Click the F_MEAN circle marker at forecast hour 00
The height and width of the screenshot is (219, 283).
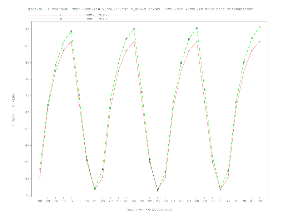click(40, 169)
